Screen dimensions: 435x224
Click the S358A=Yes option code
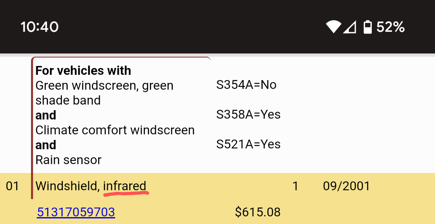(248, 114)
